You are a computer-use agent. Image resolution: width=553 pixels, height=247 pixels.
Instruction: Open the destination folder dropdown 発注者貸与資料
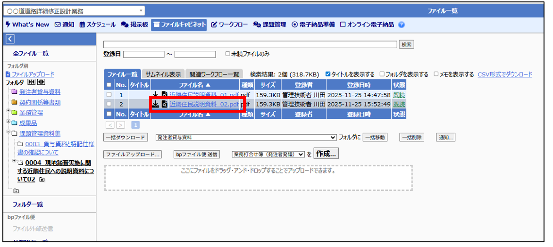tap(245, 137)
